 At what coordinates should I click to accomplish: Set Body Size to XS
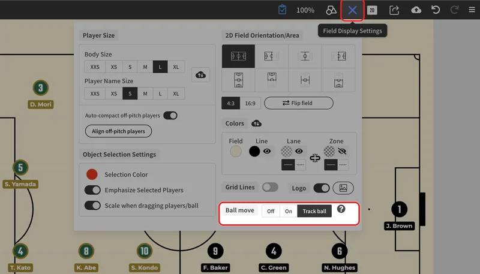(114, 67)
